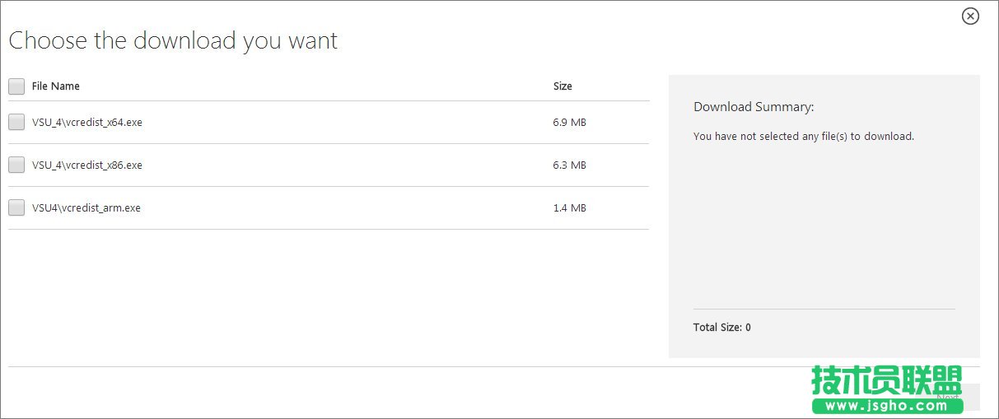Toggle the select-all checkbox beside File Name
The width and height of the screenshot is (999, 419).
[16, 86]
